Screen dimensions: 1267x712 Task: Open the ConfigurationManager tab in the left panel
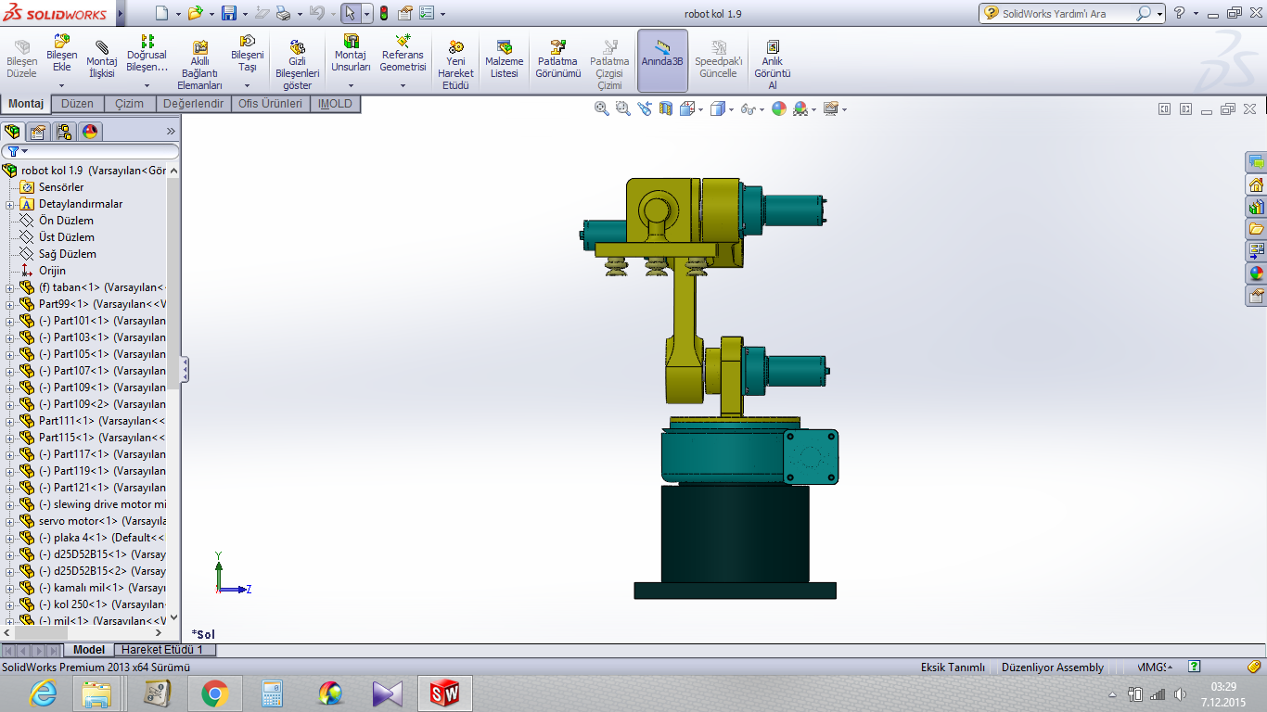(x=64, y=131)
